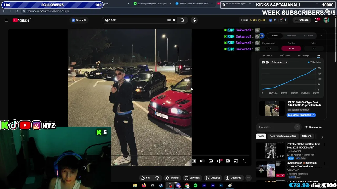The height and width of the screenshot is (189, 337).
Task: Click the Creează button
Action: (x=301, y=20)
